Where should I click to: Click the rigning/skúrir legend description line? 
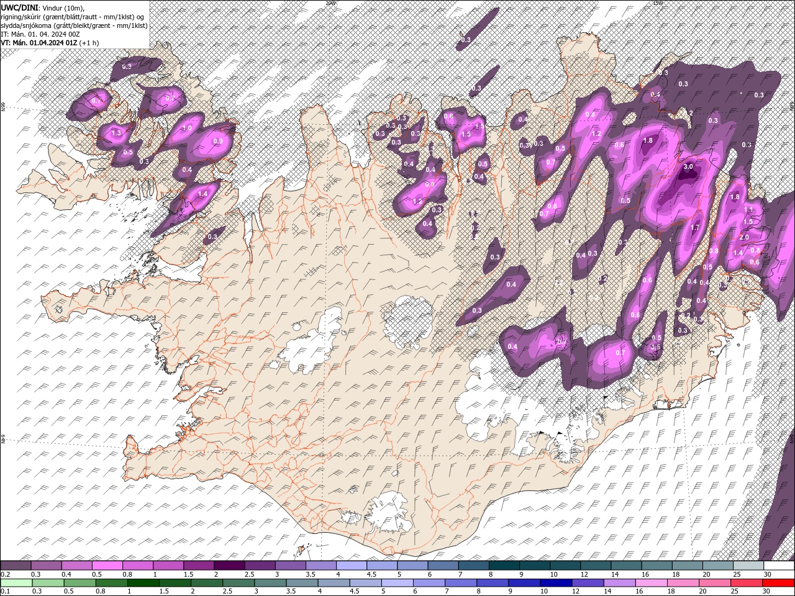(73, 16)
